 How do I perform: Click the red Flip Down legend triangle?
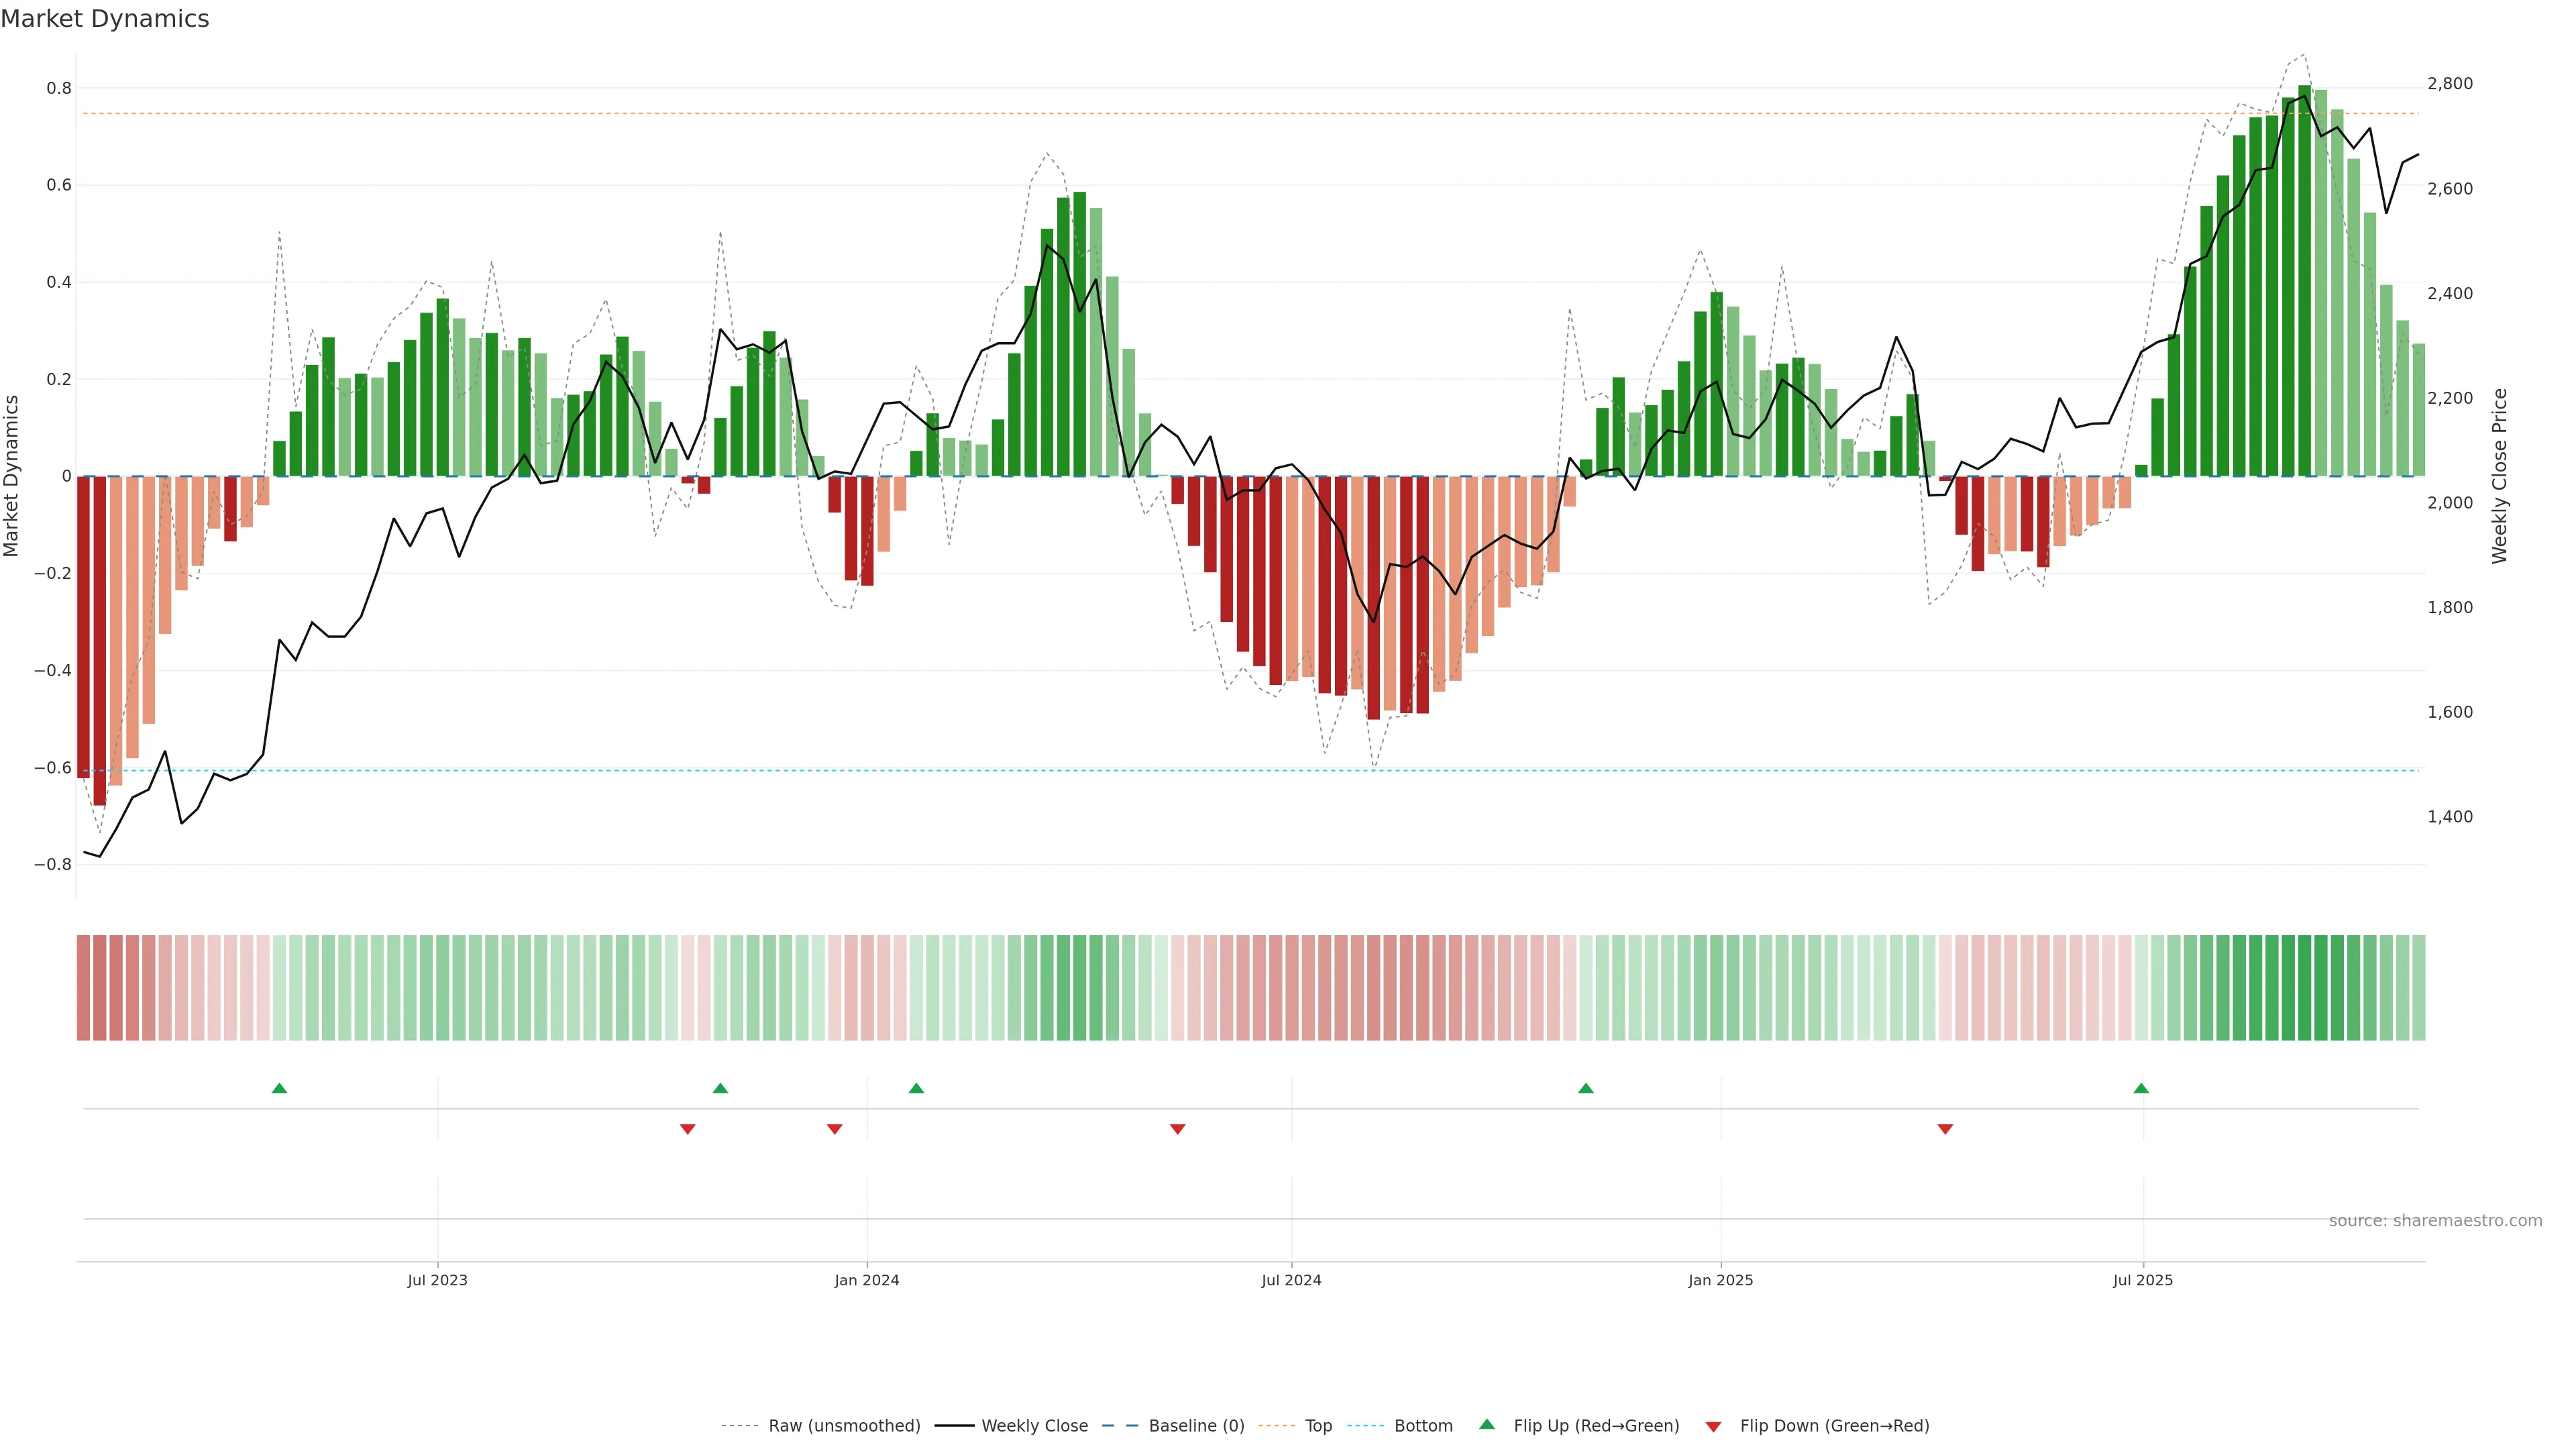point(1713,1427)
